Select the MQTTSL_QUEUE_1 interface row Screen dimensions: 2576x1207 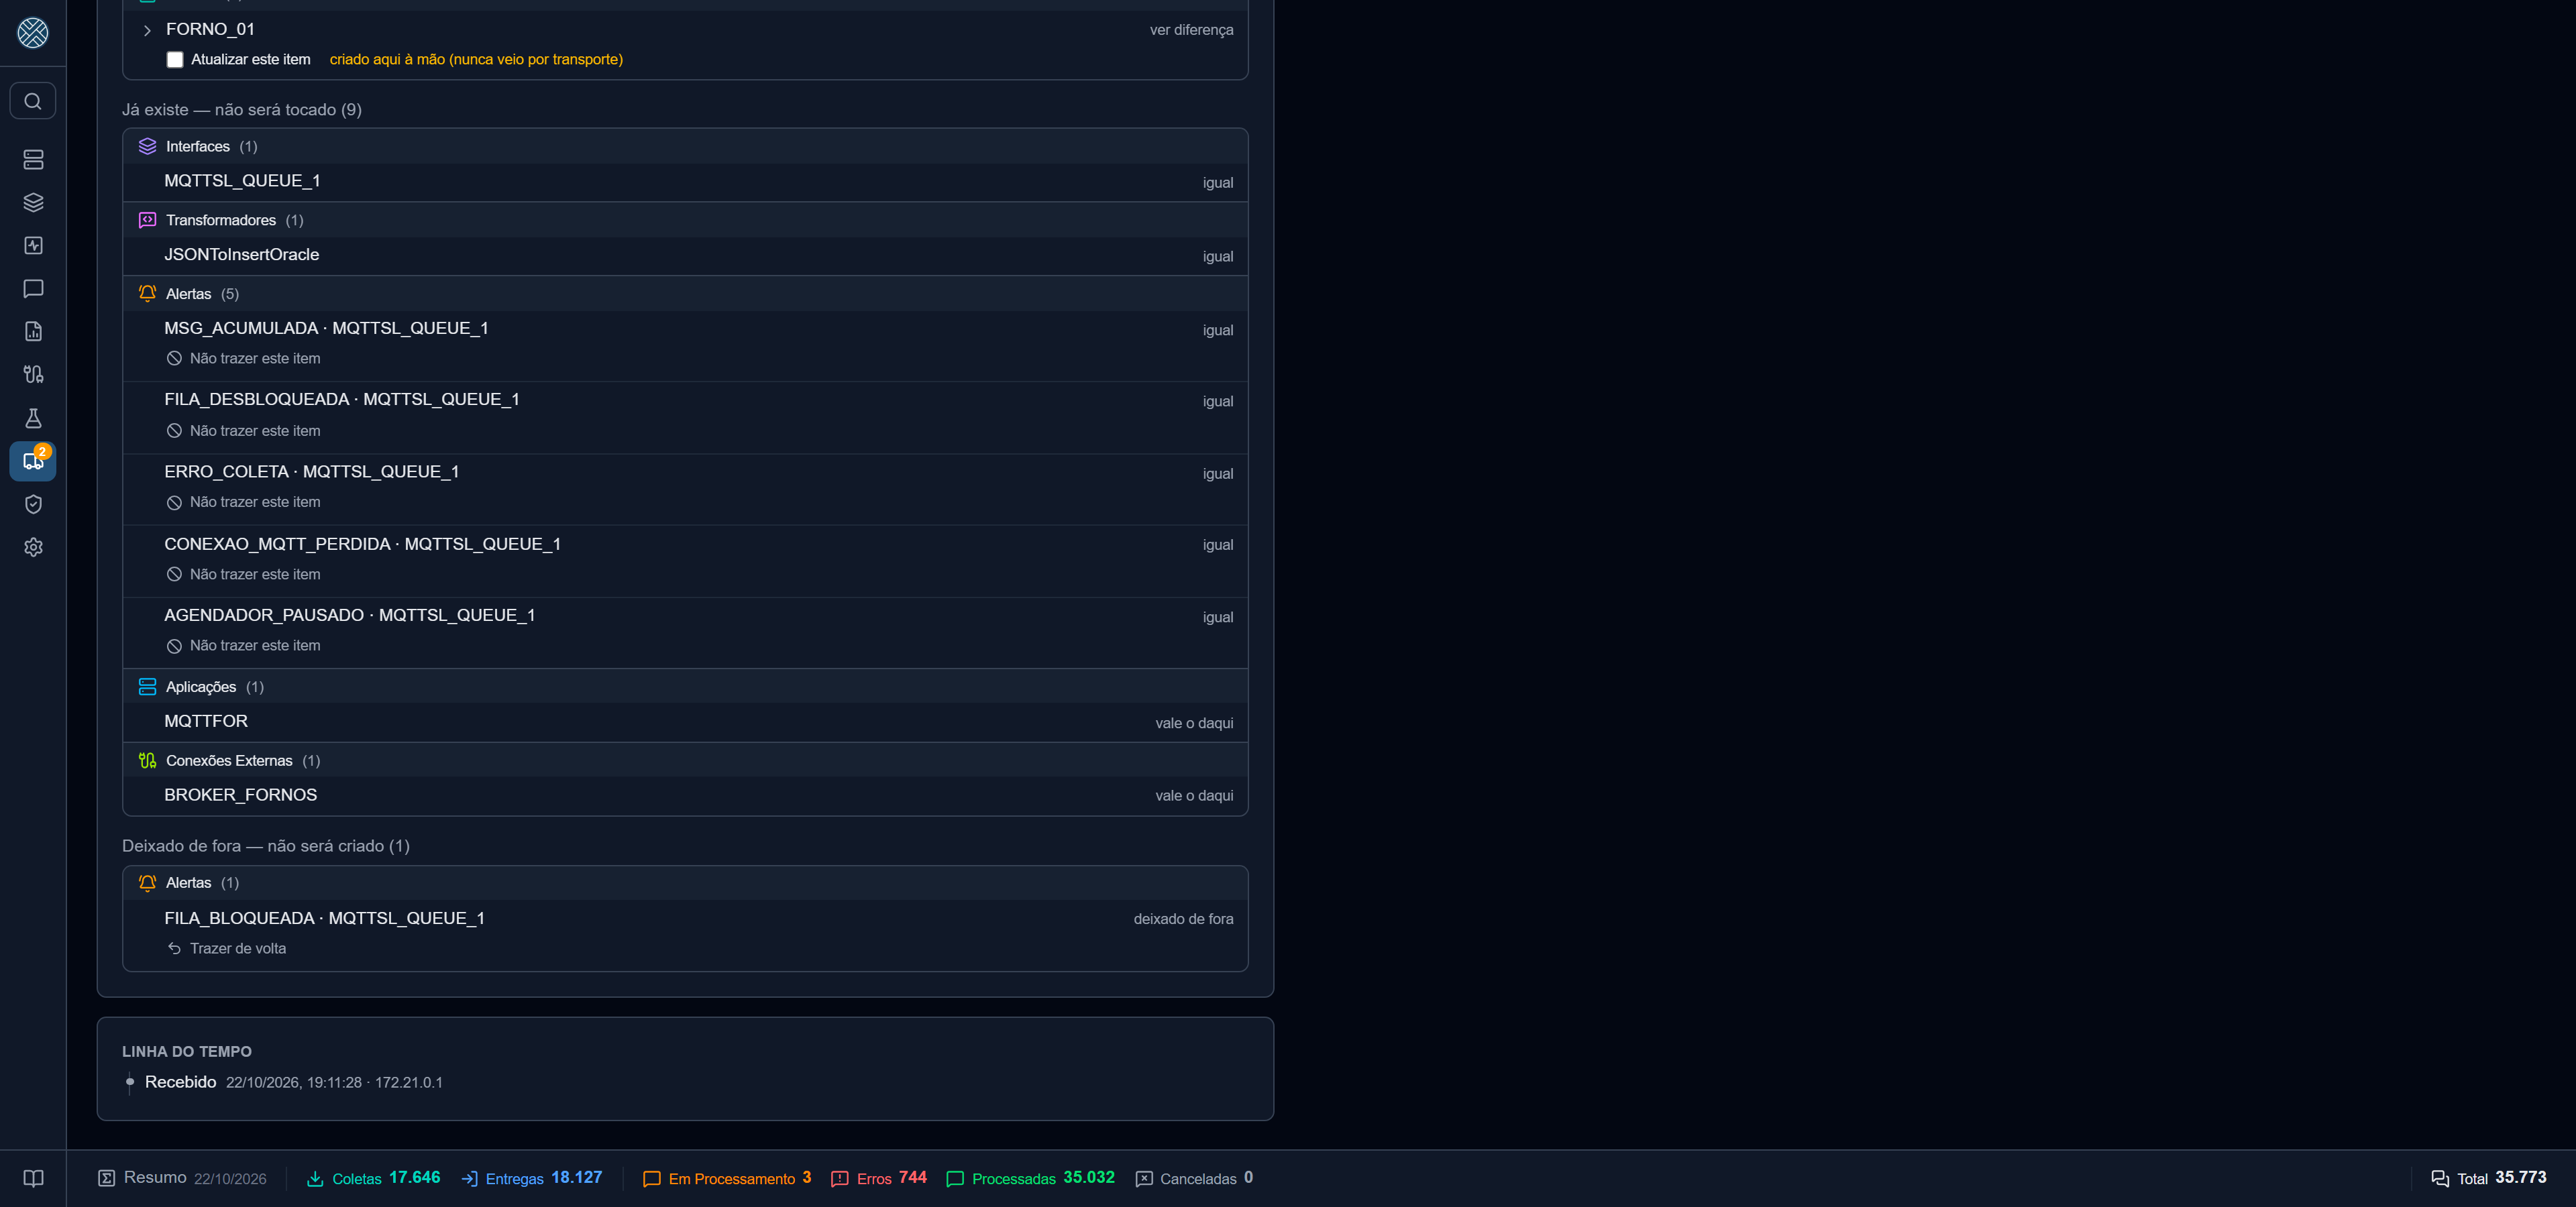click(x=685, y=182)
